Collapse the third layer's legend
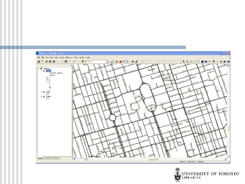The width and height of the screenshot is (245, 184). pyautogui.click(x=42, y=96)
